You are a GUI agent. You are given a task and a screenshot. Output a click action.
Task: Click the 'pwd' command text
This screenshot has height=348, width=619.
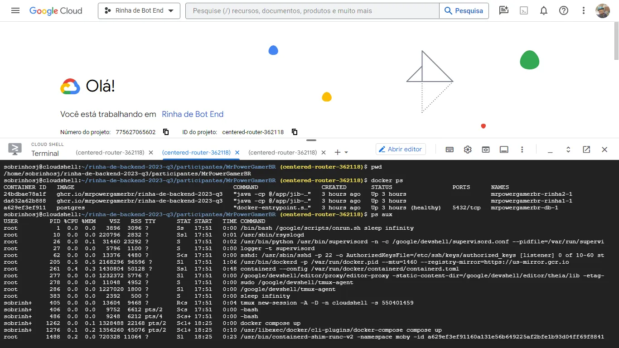pos(377,167)
